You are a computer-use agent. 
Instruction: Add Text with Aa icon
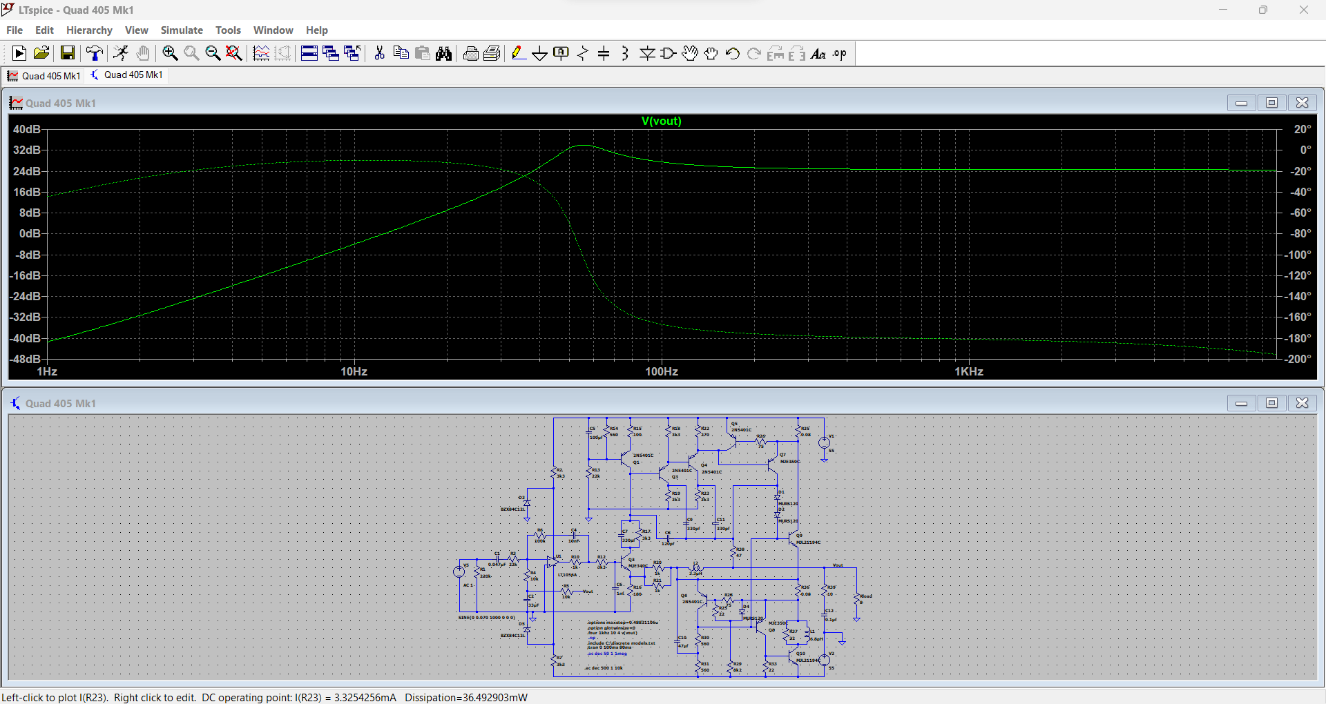point(818,53)
